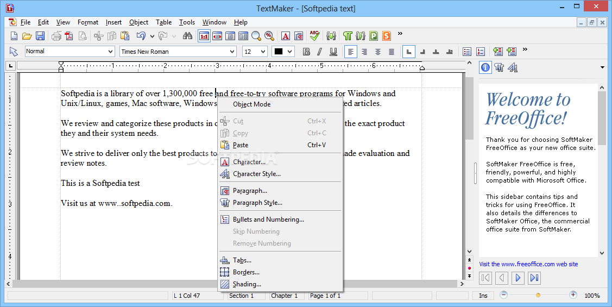The image size is (612, 307).
Task: Set actual size view with the 1:1 icon
Action: (204, 36)
